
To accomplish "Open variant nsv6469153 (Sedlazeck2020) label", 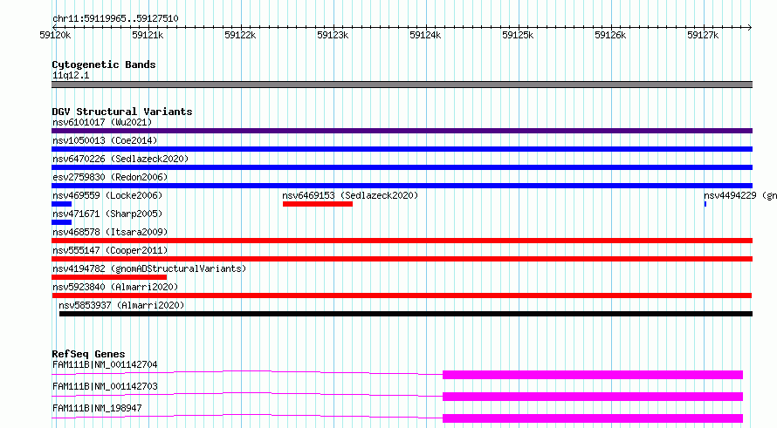I will tap(350, 195).
